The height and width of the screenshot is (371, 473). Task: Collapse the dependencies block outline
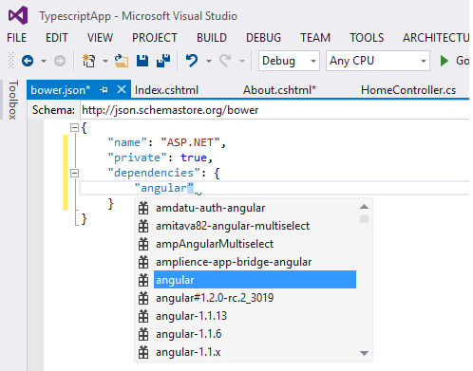coord(74,173)
